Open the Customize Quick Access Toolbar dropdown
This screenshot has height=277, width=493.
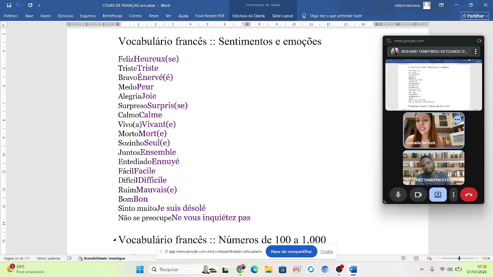pos(39,5)
